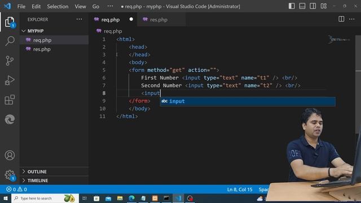Accept the 'input' autocomplete suggestion

[248, 101]
